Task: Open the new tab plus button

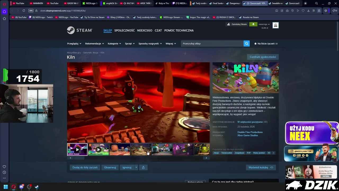Action: click(305, 3)
